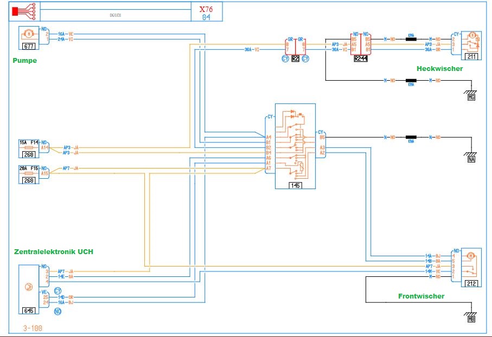
Task: Select the green Pumpe label
Action: (25, 61)
